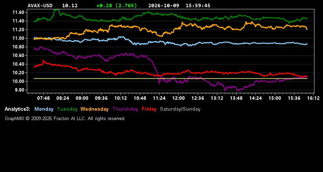Click the 09:36 time axis label

point(101,98)
